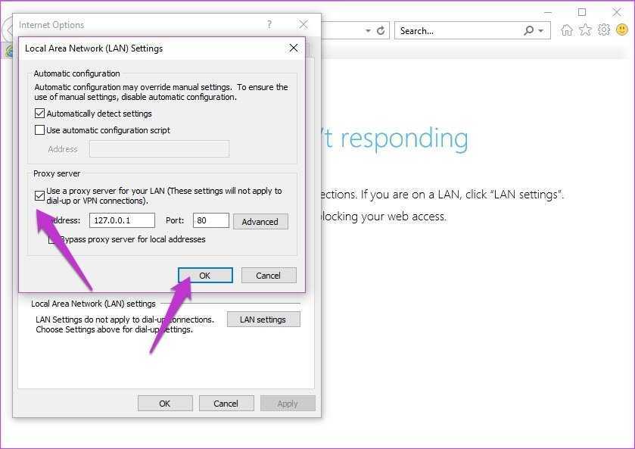This screenshot has width=635, height=449.
Task: Click the Port field showing 80
Action: 211,220
